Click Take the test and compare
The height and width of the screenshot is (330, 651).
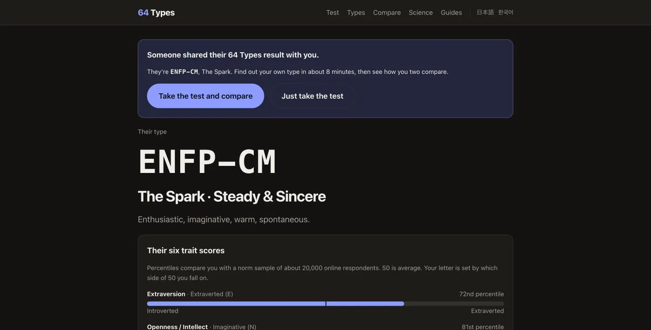pyautogui.click(x=205, y=96)
